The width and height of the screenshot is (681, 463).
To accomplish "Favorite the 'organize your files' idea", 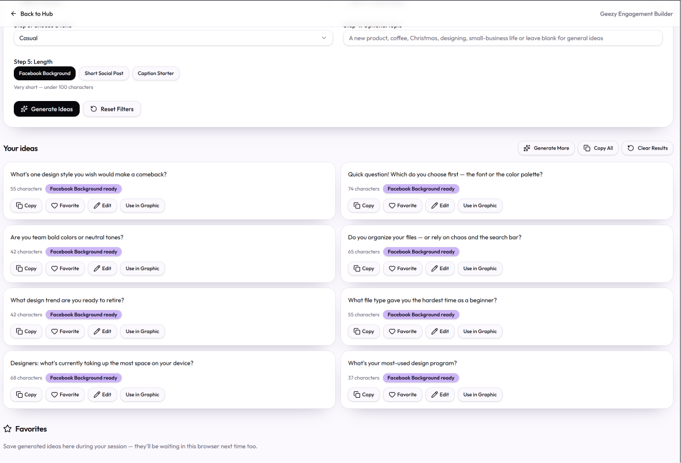I will click(x=403, y=268).
